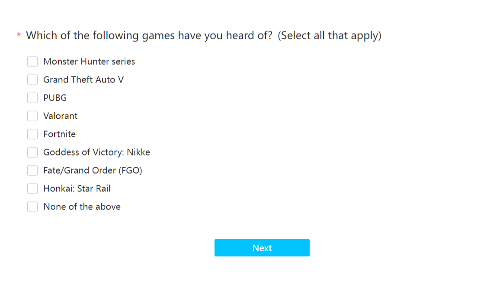
Task: Click the Monster Hunter series label
Action: tap(89, 61)
